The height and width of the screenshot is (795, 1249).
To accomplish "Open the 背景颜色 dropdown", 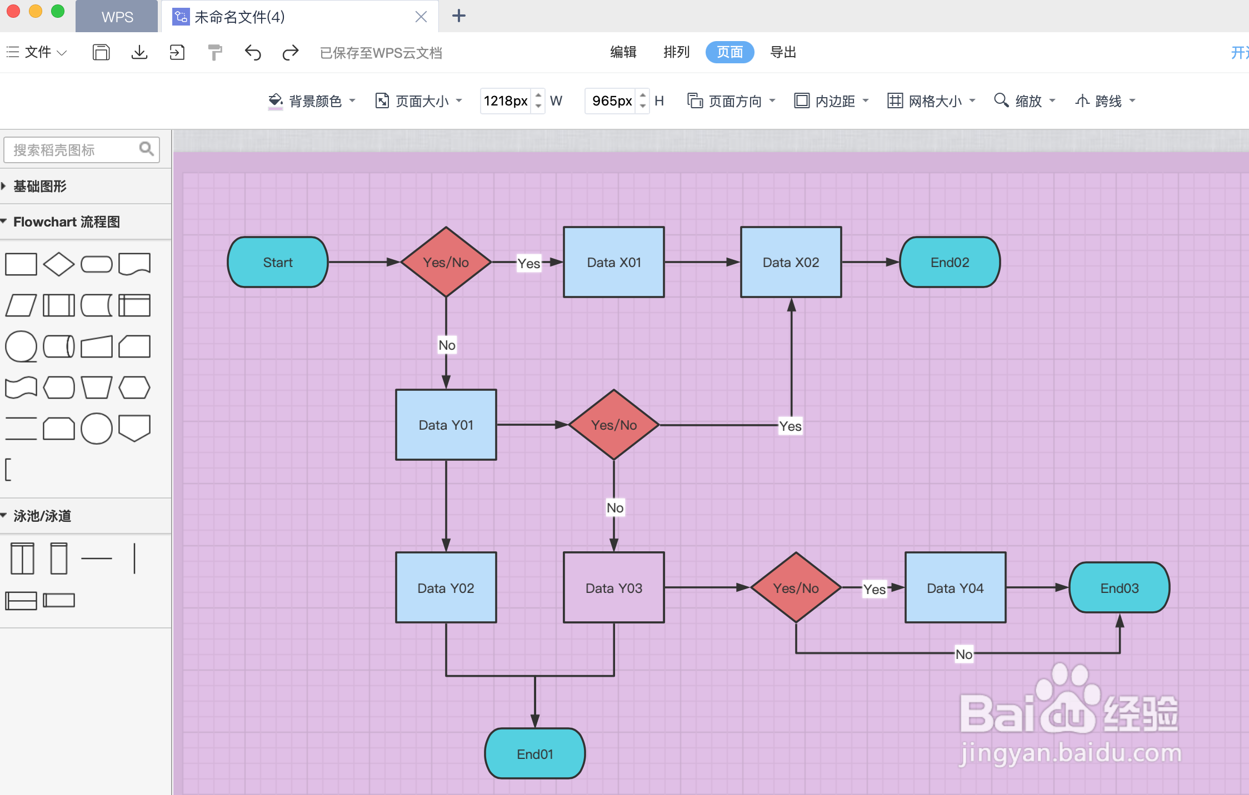I will 312,101.
